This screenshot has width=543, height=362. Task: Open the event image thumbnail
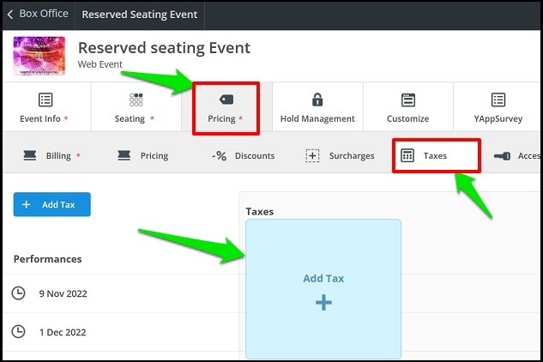[39, 56]
